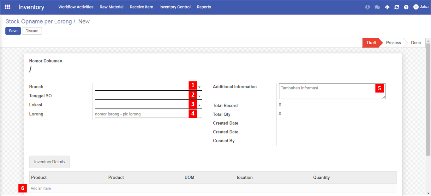Expand the Lokasi dropdown
431x196 pixels.
[x=199, y=105]
